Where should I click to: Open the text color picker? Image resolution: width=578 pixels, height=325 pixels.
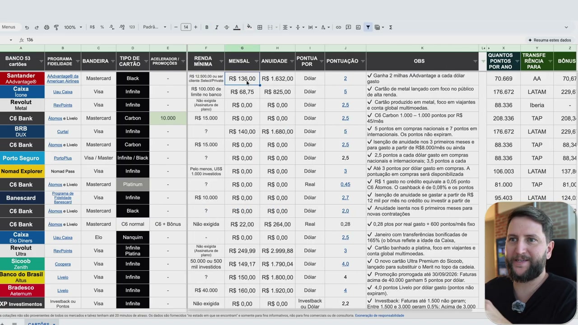tap(236, 28)
